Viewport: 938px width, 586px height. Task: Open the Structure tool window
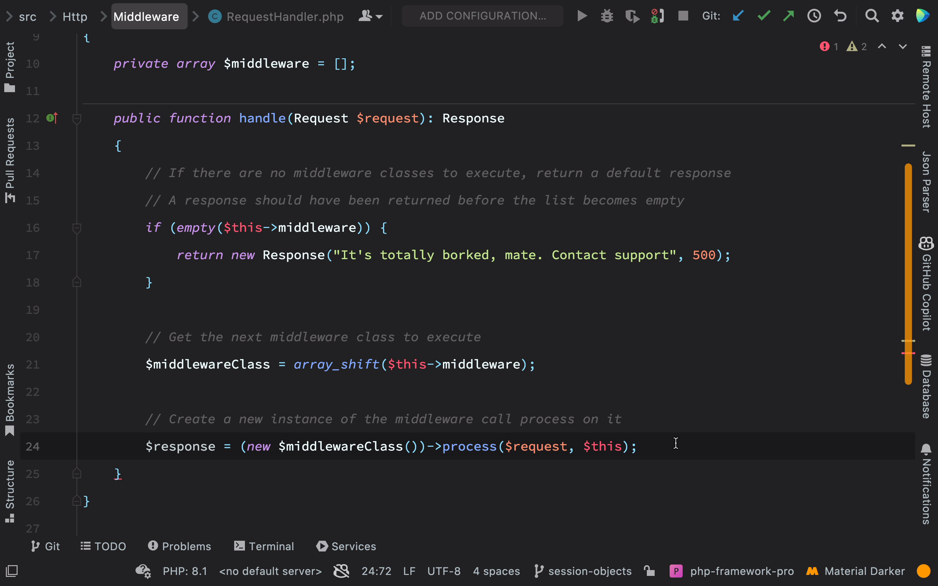tap(10, 491)
